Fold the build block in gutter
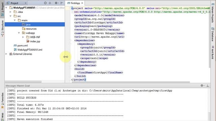The height and width of the screenshot is (121, 216). 70,69
